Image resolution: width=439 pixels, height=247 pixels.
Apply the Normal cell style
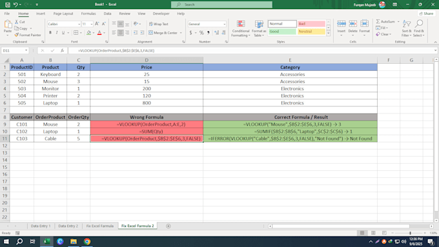pyautogui.click(x=282, y=24)
